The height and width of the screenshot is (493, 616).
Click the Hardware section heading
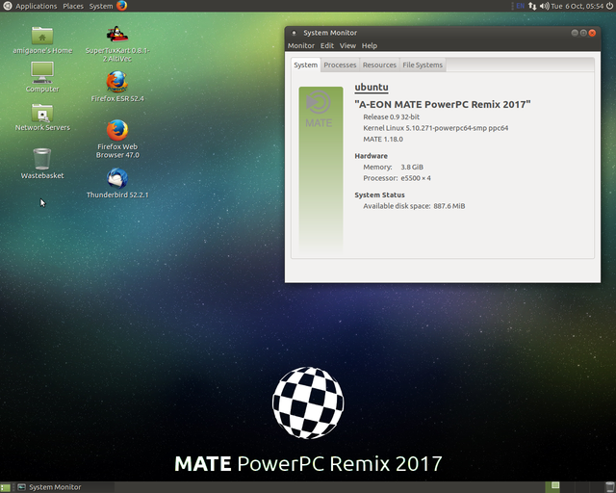click(371, 156)
